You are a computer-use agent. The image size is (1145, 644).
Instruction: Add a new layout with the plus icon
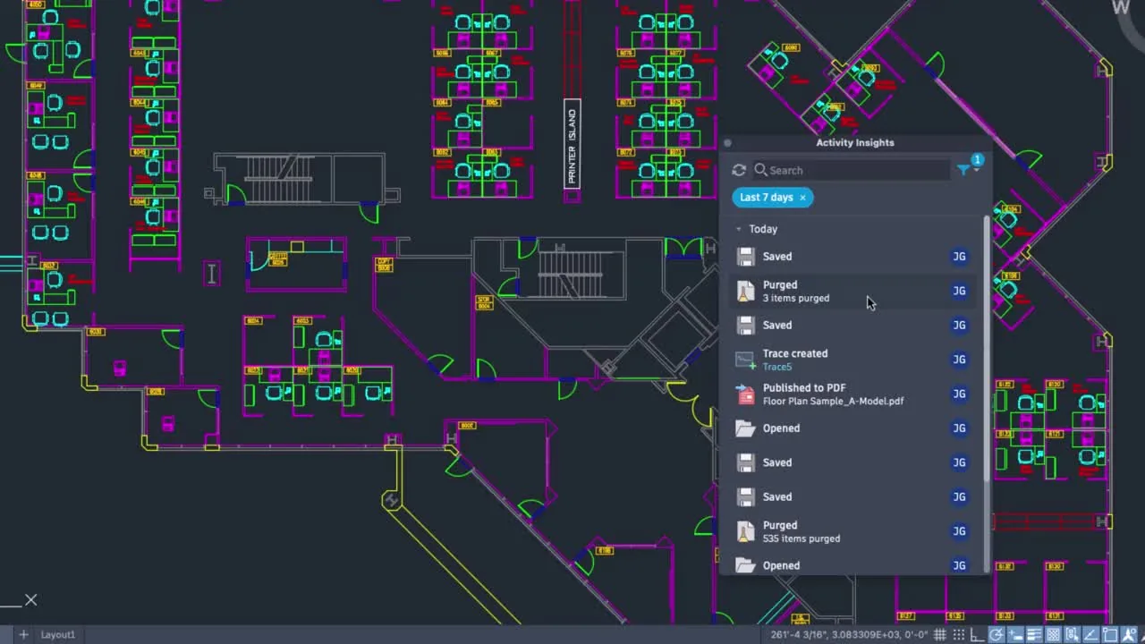coord(24,634)
